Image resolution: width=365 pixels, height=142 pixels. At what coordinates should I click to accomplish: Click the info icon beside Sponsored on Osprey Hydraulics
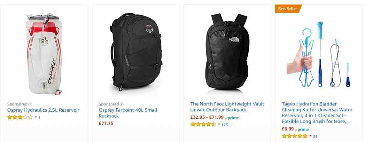click(30, 104)
